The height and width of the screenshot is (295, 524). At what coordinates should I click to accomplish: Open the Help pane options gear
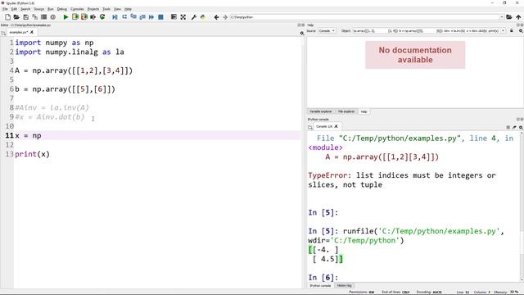coord(521,31)
